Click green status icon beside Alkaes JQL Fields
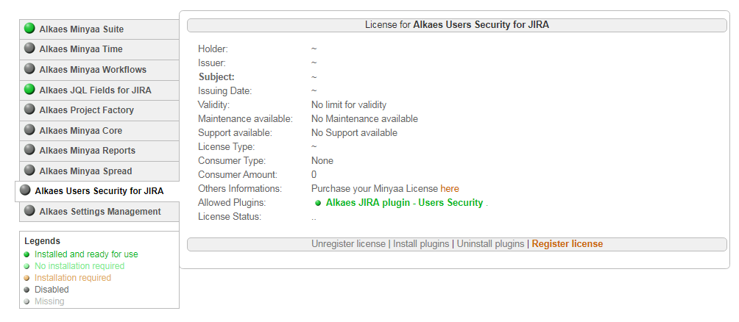The width and height of the screenshot is (739, 322). 29,90
